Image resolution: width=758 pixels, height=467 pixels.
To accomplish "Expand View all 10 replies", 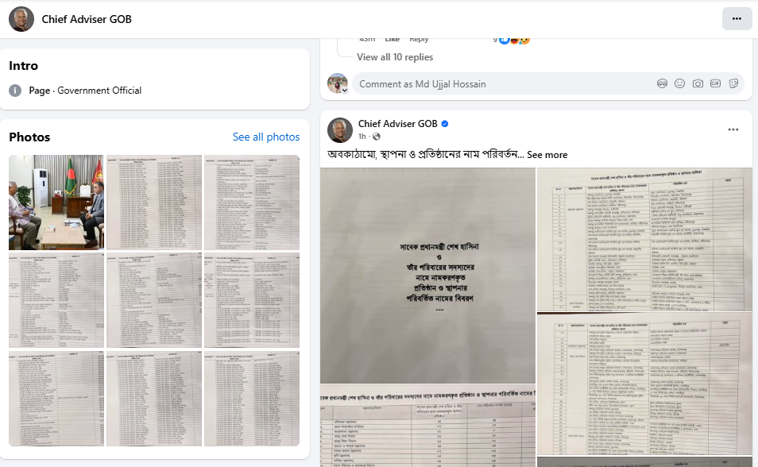I will point(394,57).
